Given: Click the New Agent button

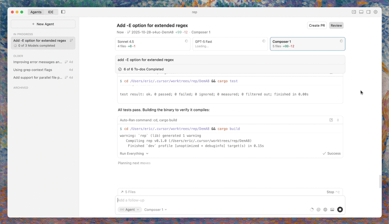Looking at the screenshot, I should coord(43,24).
